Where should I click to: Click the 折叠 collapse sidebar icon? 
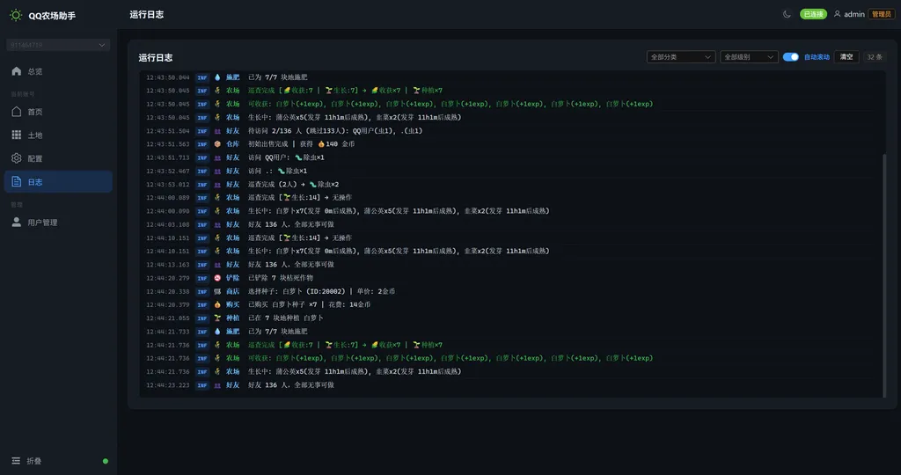point(16,461)
